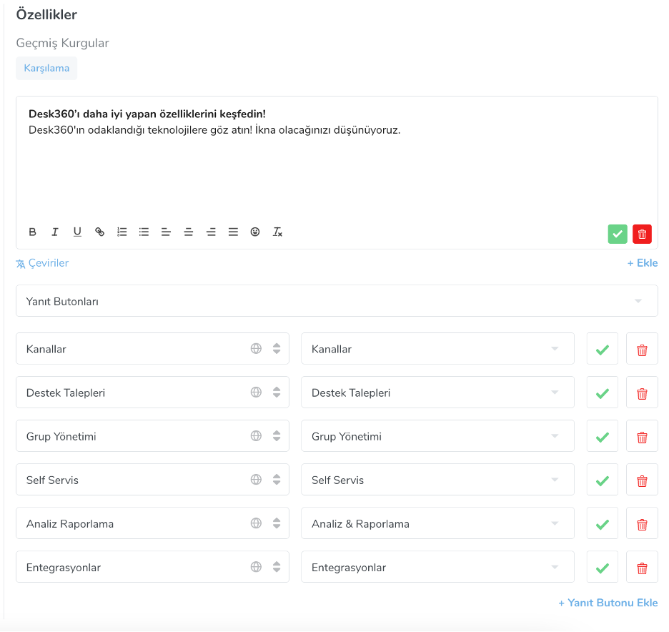669x632 pixels.
Task: Confirm the Kanallar row with checkmark
Action: coord(603,349)
